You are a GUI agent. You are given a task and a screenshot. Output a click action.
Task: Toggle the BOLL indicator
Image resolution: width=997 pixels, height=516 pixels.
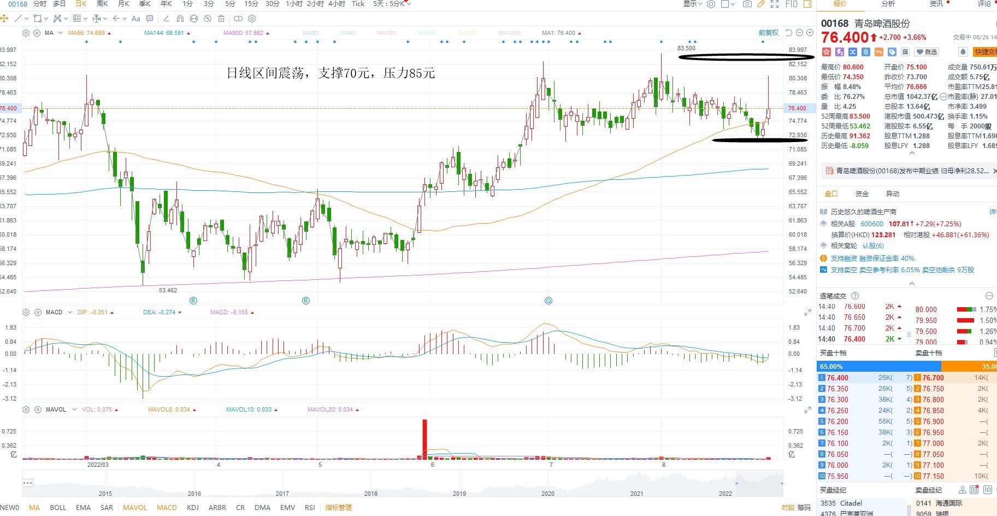tap(58, 508)
